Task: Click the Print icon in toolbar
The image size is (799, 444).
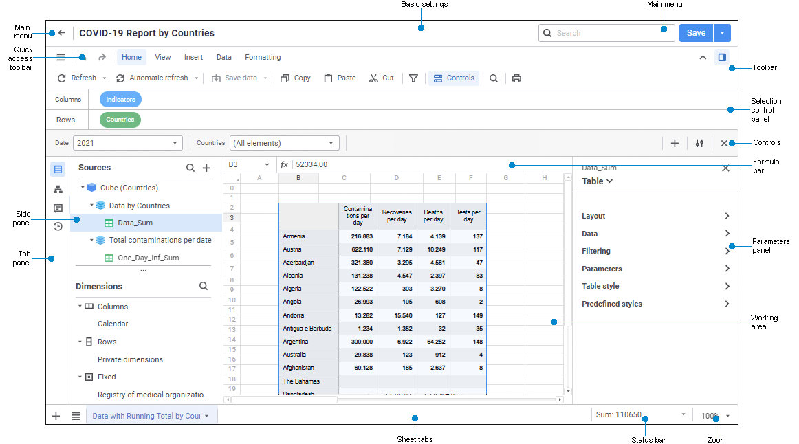Action: [x=516, y=78]
